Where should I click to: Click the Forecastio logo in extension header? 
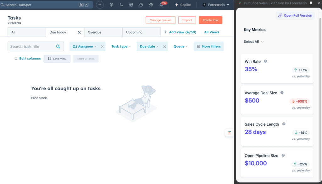click(240, 3)
